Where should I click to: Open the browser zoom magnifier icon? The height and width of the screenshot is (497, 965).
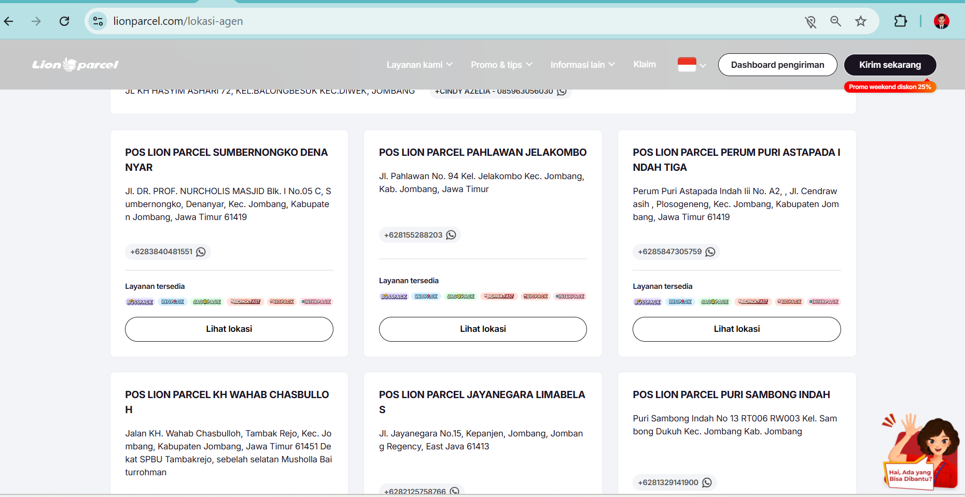point(835,21)
